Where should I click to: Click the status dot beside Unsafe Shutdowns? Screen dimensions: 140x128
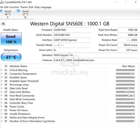pyautogui.click(x=2, y=114)
